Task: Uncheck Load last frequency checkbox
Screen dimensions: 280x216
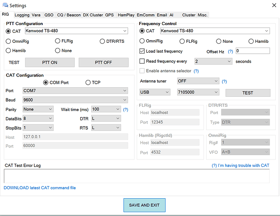Action: tap(142, 51)
